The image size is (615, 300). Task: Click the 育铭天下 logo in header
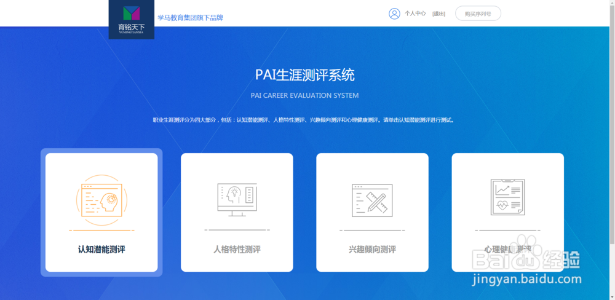tap(132, 20)
